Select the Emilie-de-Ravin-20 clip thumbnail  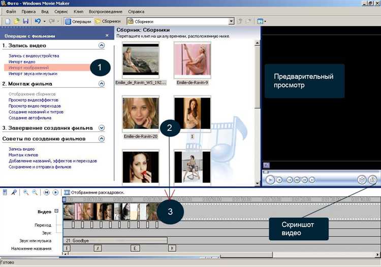coord(141,114)
